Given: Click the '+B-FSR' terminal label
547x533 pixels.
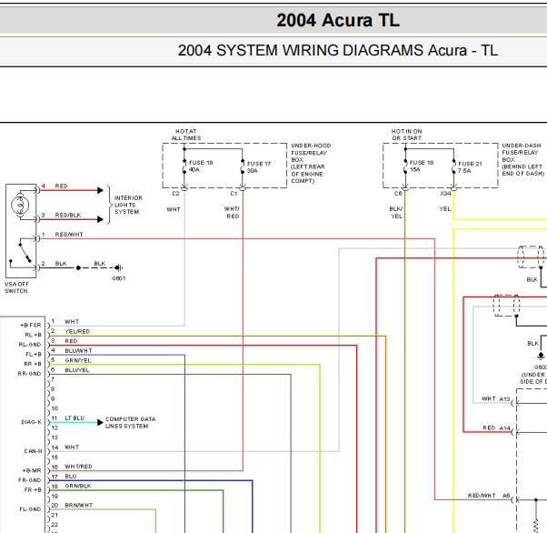Looking at the screenshot, I should point(31,326).
